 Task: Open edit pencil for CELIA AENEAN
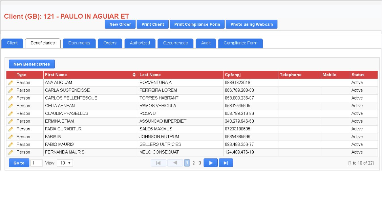[10, 106]
